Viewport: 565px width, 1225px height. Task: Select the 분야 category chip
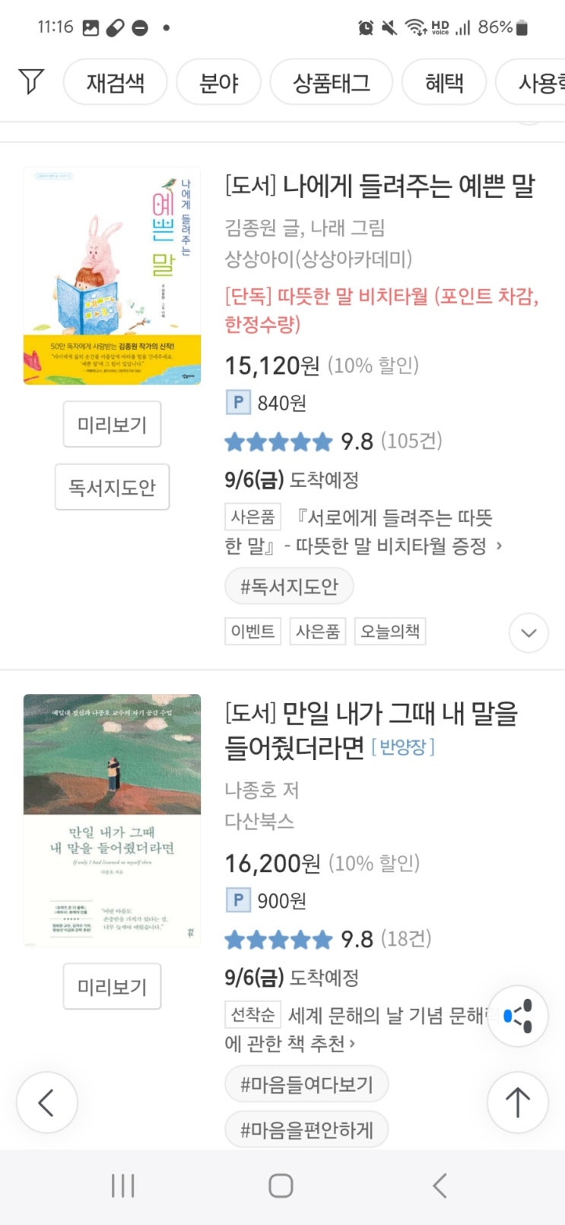[x=218, y=82]
